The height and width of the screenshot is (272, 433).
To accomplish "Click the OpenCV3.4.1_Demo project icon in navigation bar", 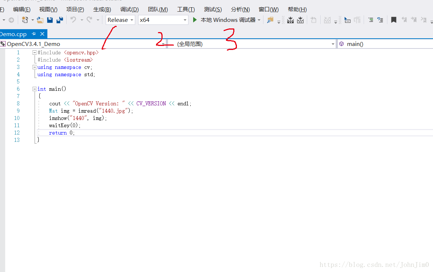I will 3,44.
